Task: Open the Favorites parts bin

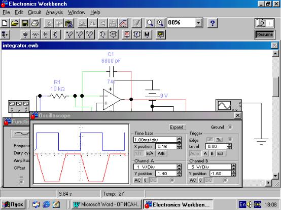Action: [x=5, y=34]
